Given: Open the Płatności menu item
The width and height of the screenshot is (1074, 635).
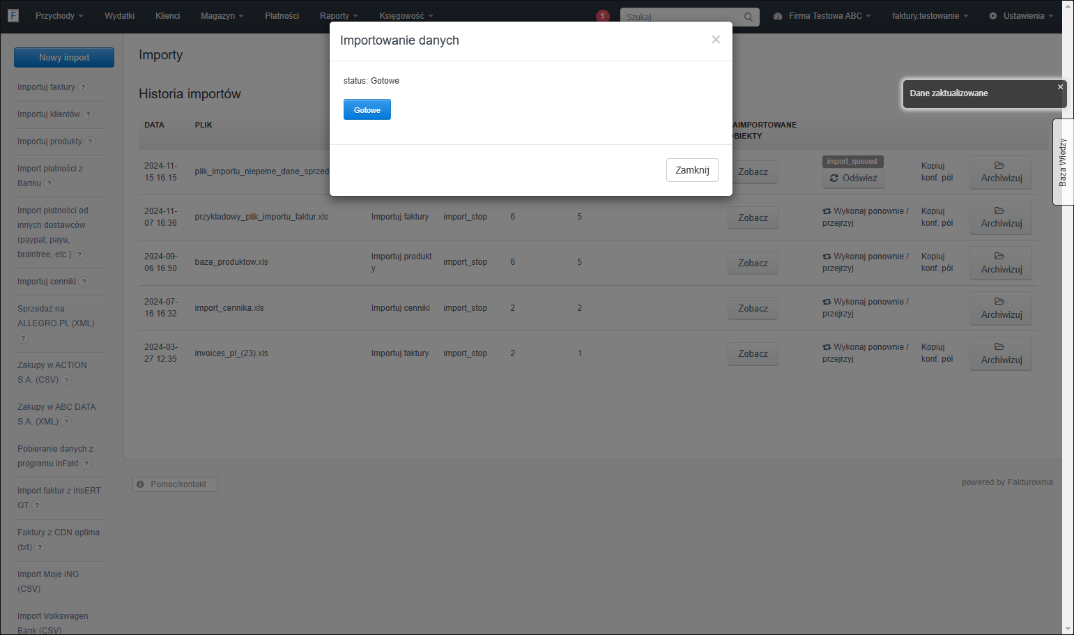Looking at the screenshot, I should pyautogui.click(x=282, y=16).
